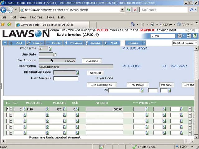The image size is (199, 149).
Task: Click the Discount button
Action: tap(92, 61)
